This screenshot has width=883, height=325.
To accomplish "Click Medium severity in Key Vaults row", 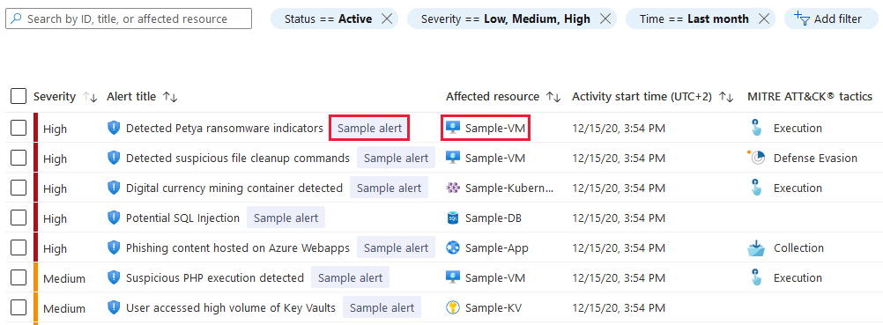I will pyautogui.click(x=64, y=308).
